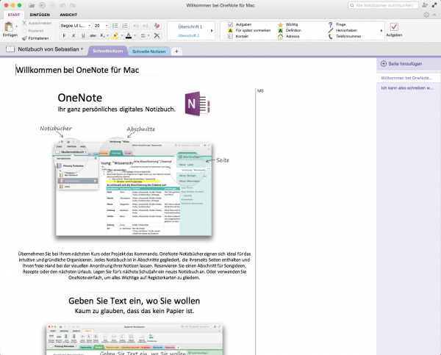Open the font color dropdown arrow
The image size is (441, 355).
(x=135, y=36)
